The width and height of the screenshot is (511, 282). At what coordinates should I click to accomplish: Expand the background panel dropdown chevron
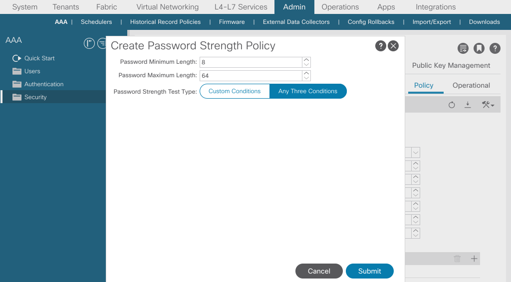[x=416, y=152]
